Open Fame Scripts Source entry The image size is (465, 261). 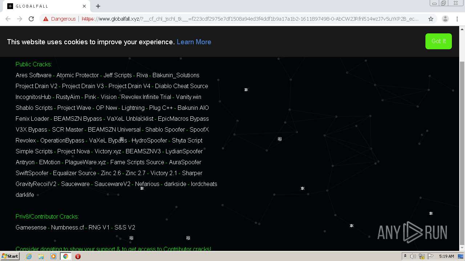pos(137,162)
